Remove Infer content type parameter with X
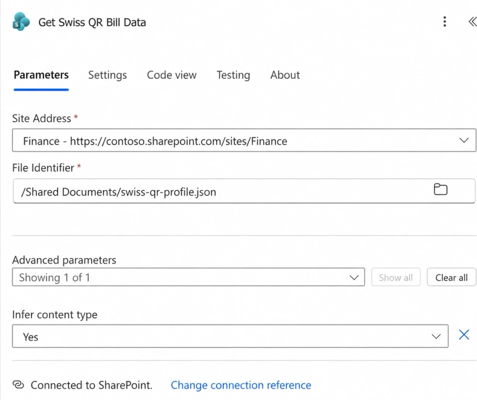Screen dimensions: 477x400 click(464, 334)
